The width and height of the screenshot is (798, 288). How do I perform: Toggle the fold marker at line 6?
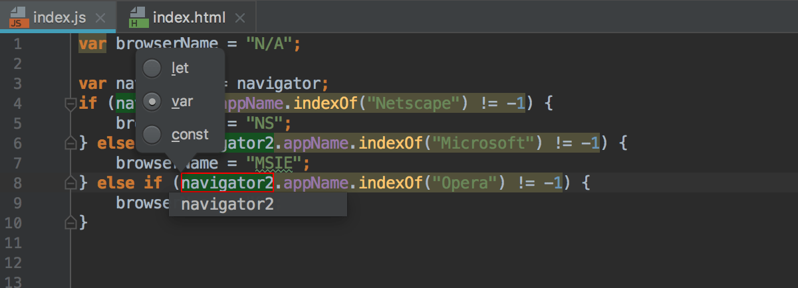(x=69, y=143)
